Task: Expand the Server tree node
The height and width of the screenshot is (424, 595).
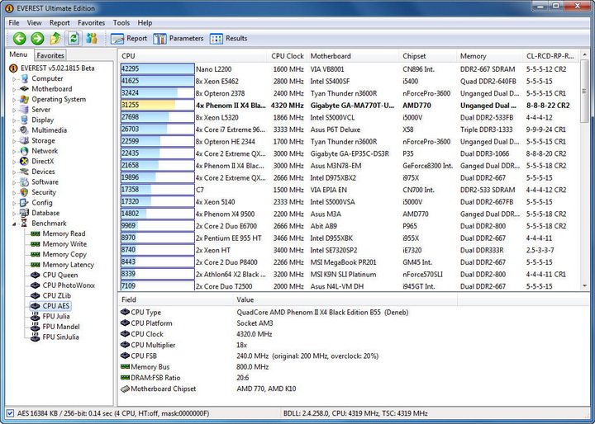Action: tap(14, 111)
